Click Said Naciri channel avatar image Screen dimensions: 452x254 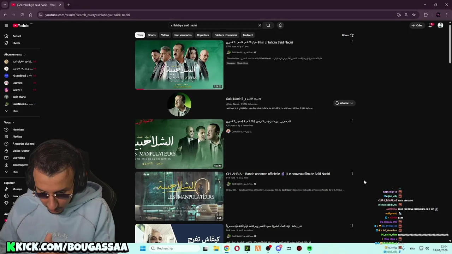(179, 104)
